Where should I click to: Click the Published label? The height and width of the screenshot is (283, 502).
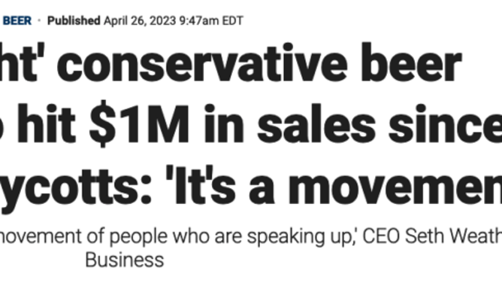tap(74, 21)
